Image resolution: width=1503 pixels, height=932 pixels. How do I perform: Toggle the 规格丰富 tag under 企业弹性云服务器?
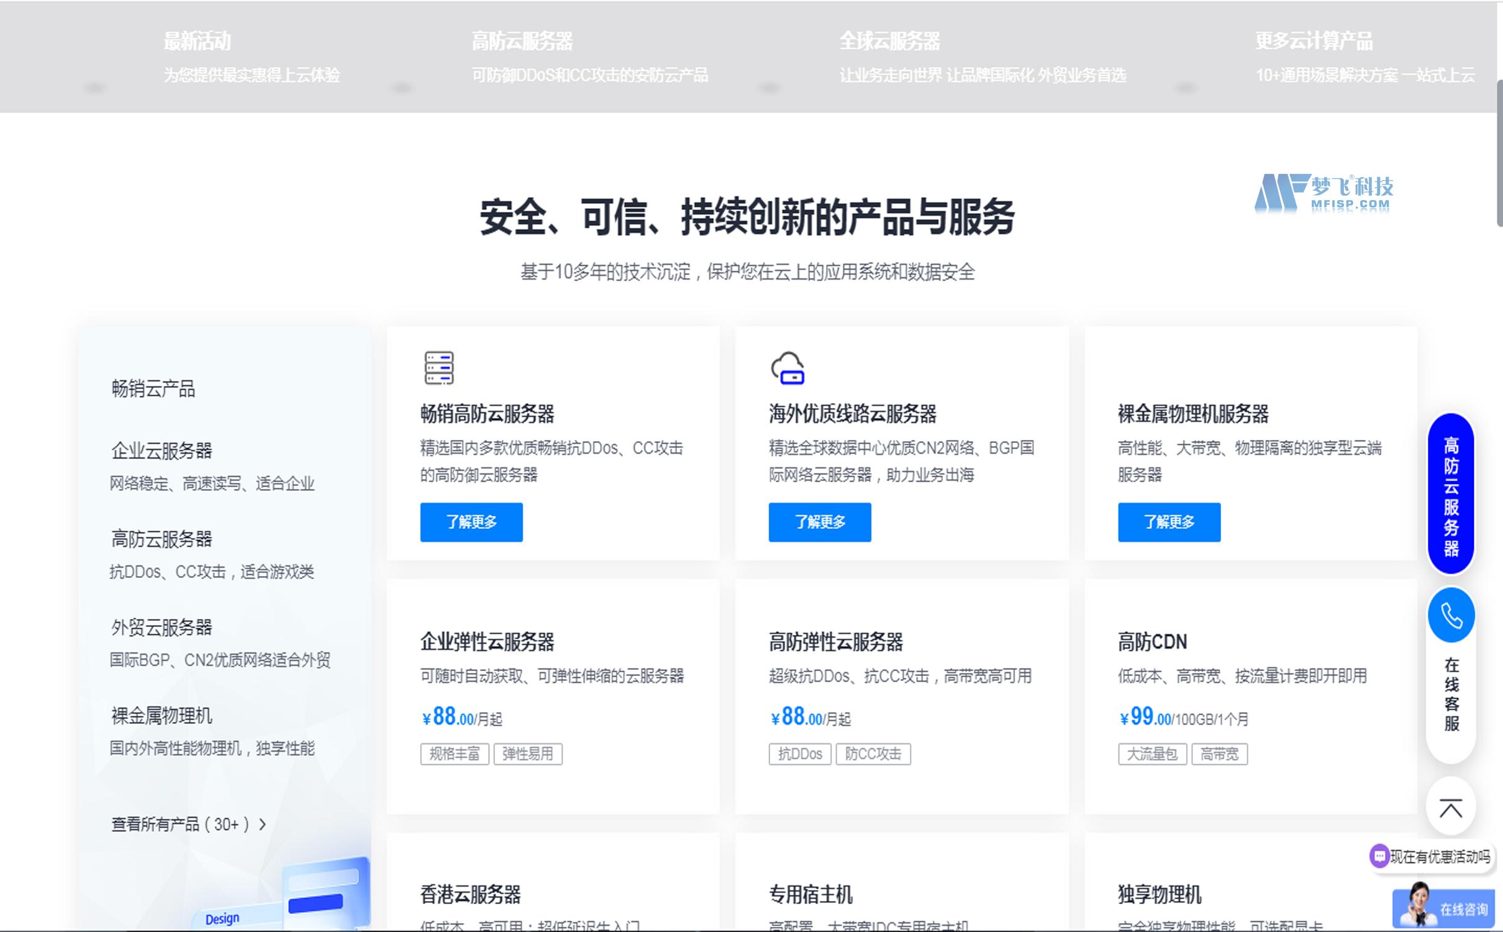(x=454, y=754)
